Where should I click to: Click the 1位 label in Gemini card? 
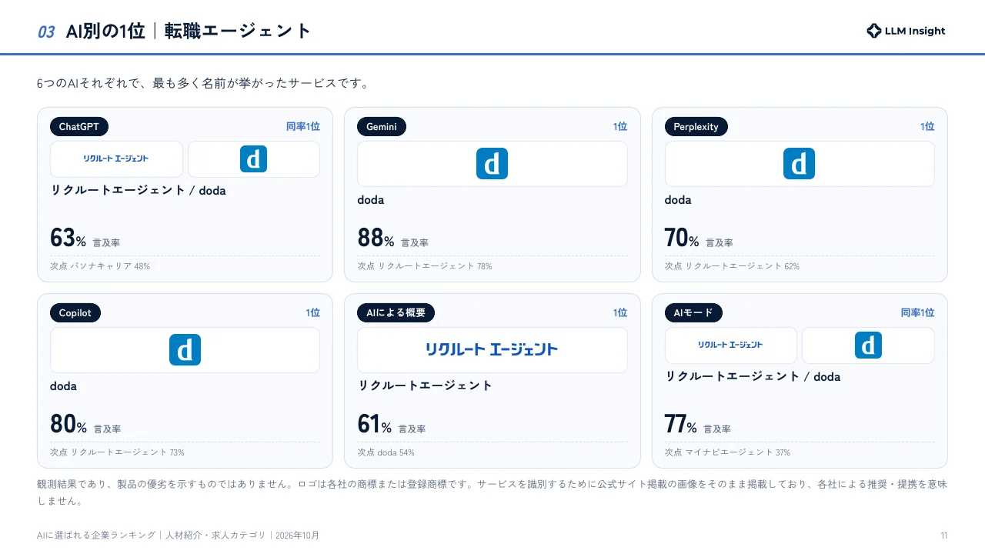click(620, 127)
